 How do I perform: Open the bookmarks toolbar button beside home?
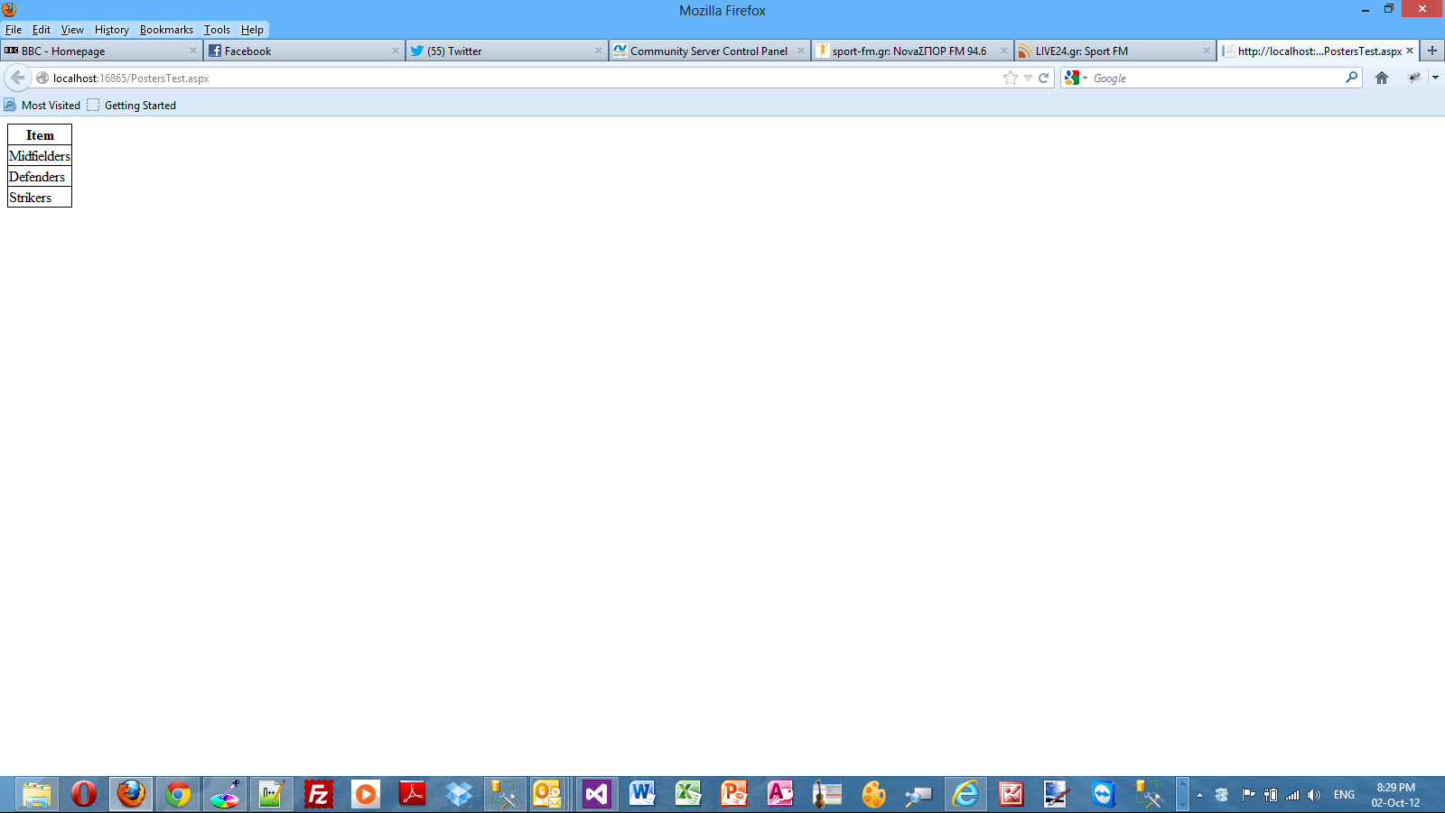click(1414, 78)
